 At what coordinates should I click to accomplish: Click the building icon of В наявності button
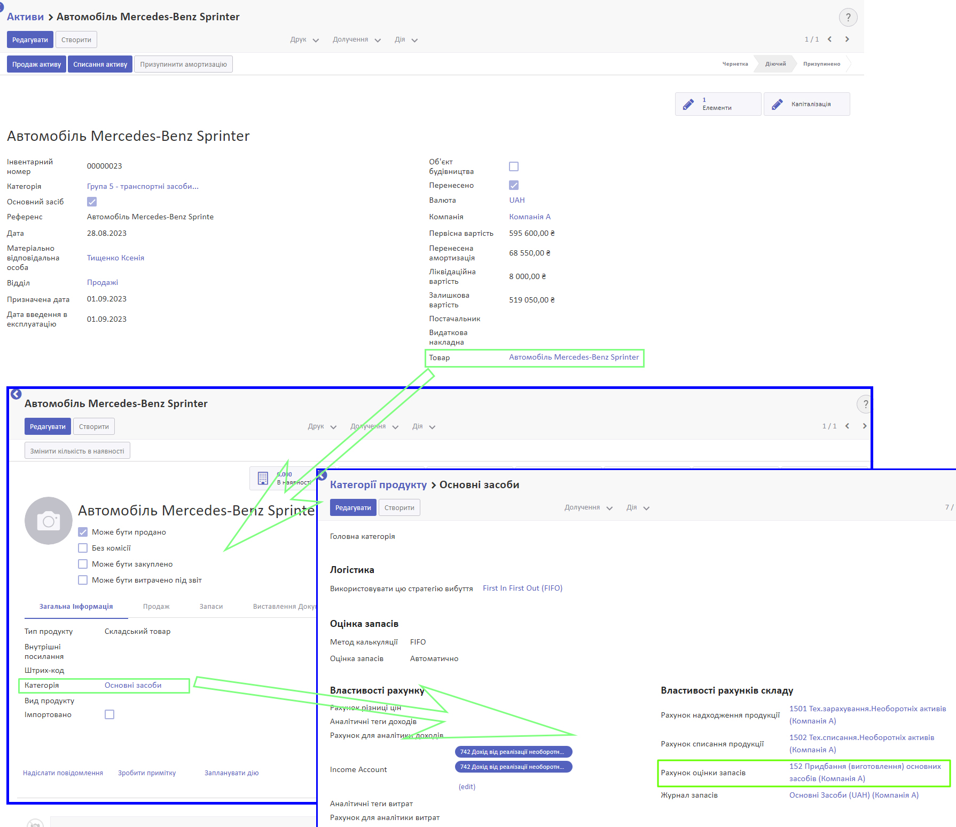click(x=263, y=478)
